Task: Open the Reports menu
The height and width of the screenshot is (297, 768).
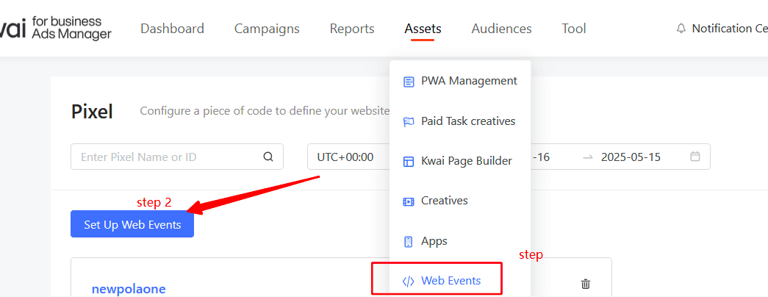Action: (x=352, y=29)
